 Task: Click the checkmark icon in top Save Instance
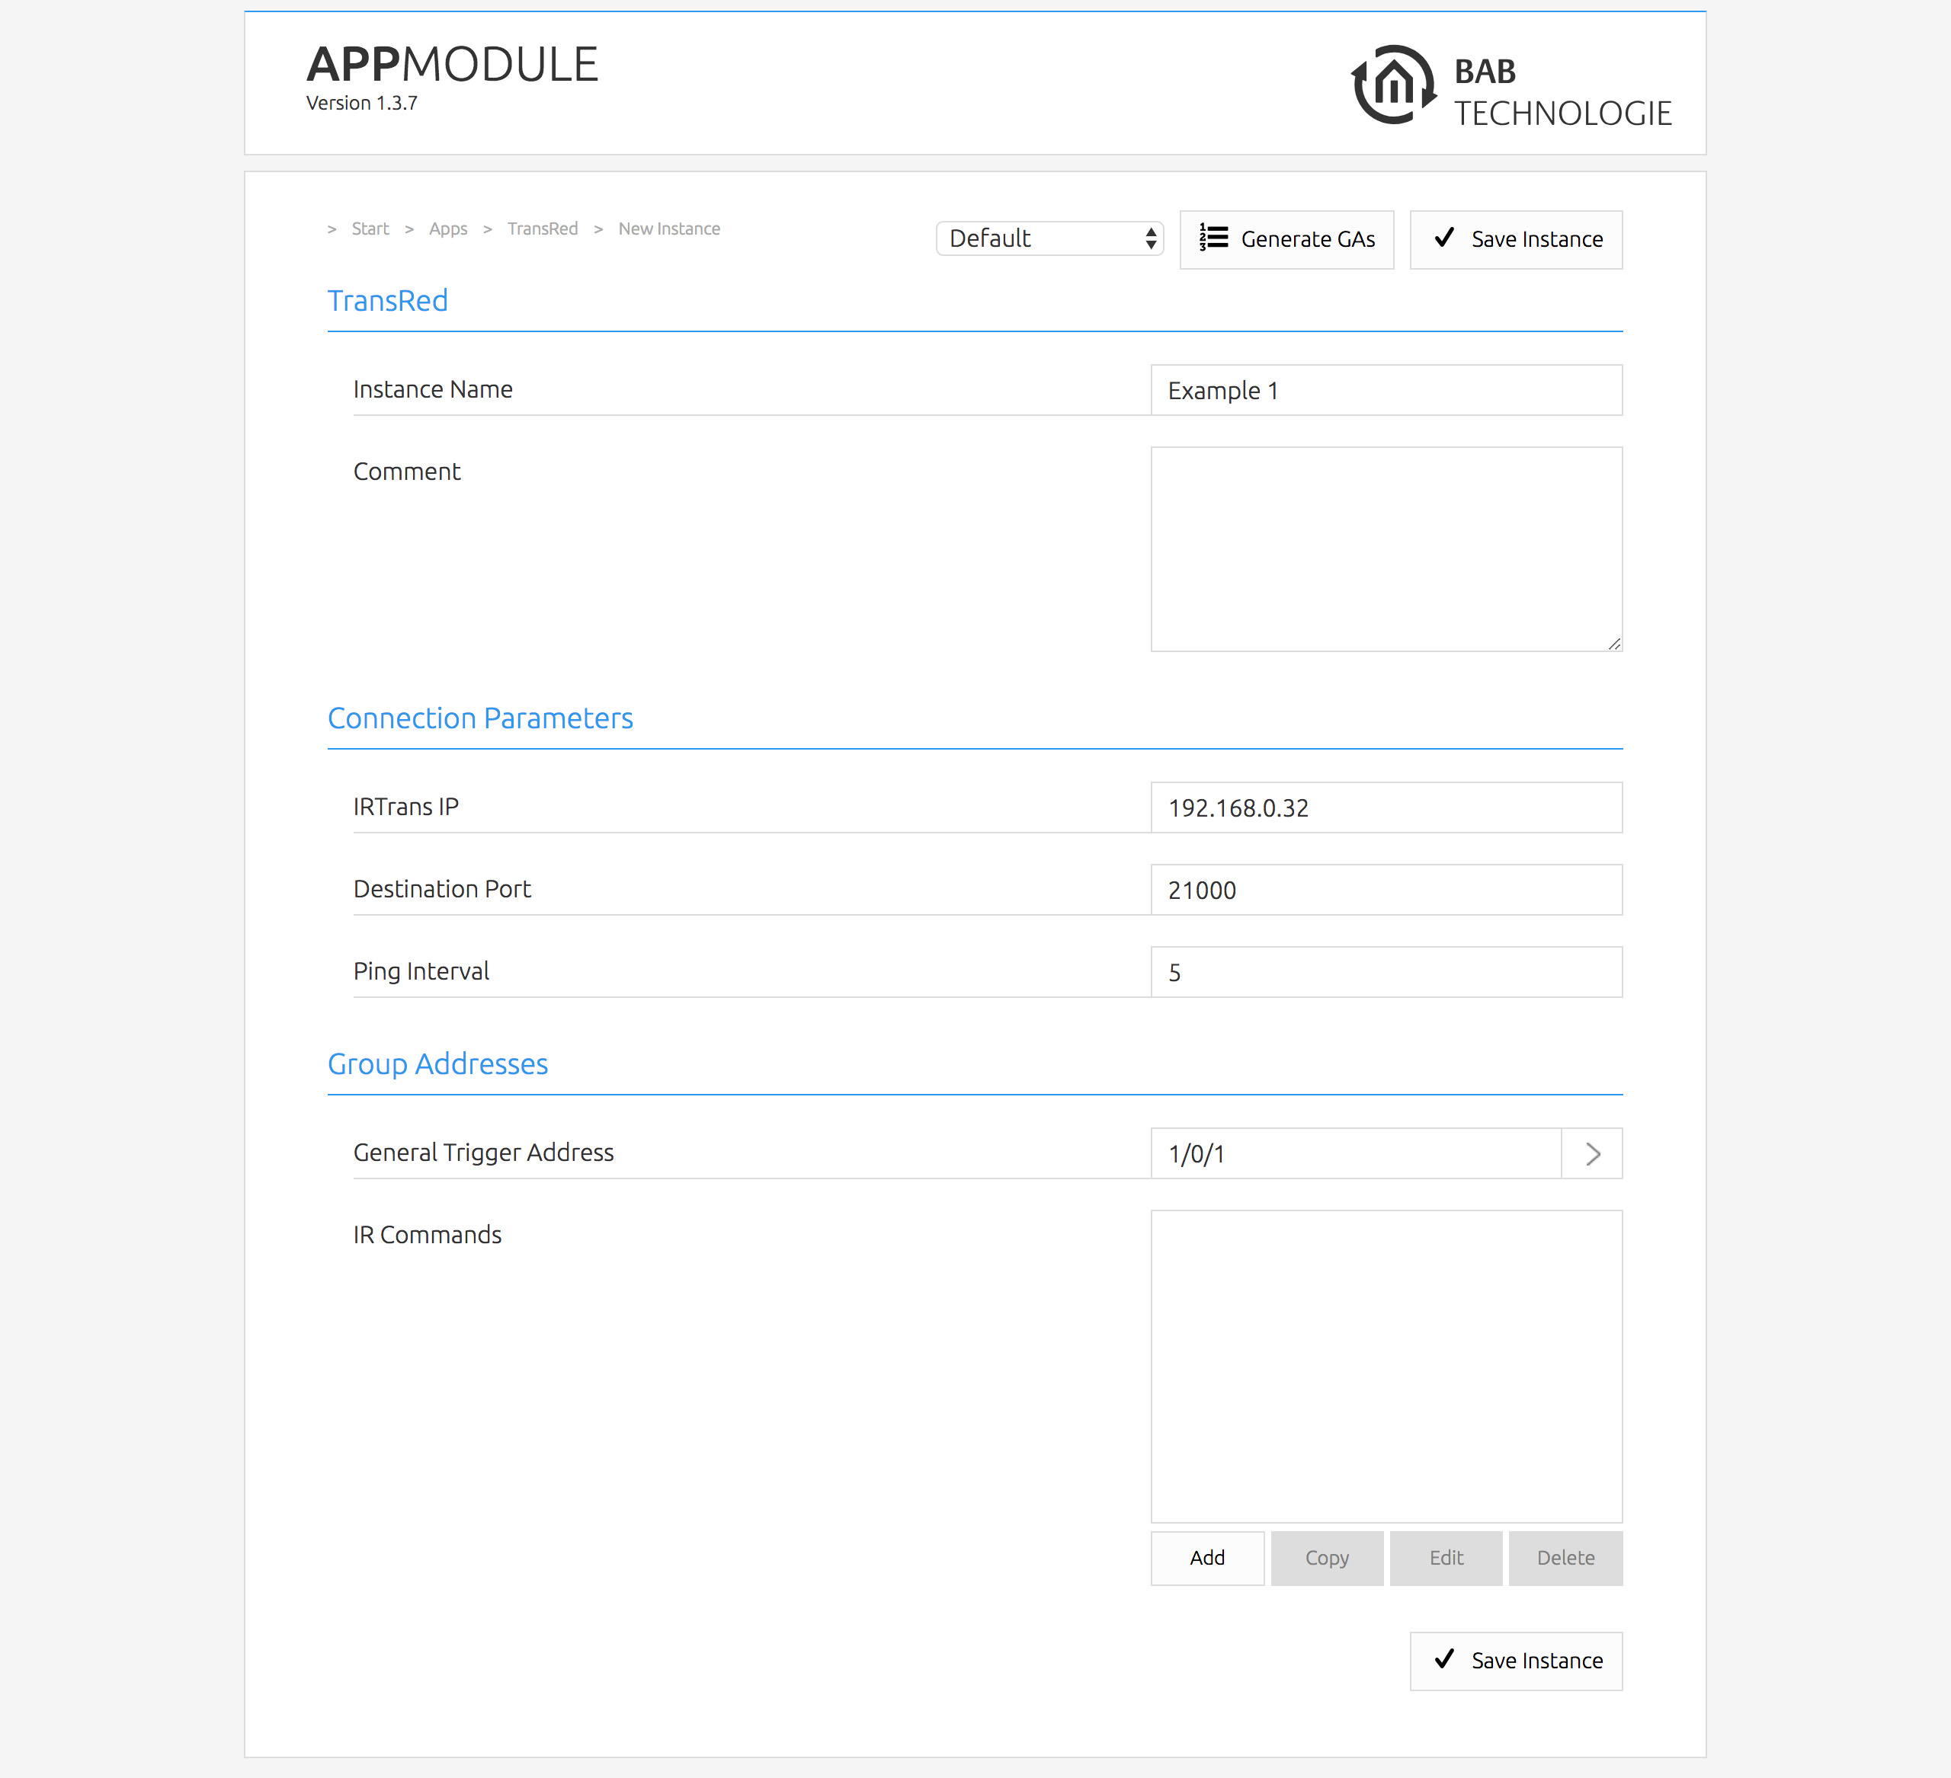click(1444, 238)
